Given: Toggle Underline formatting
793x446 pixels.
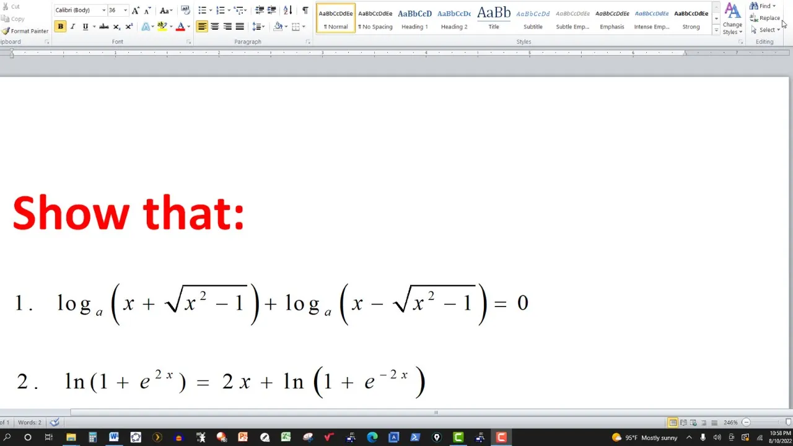Looking at the screenshot, I should (x=85, y=27).
